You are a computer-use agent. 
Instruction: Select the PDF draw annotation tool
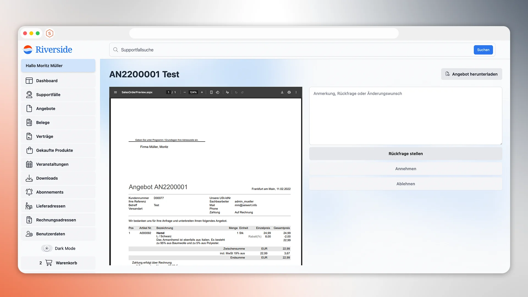tap(227, 92)
